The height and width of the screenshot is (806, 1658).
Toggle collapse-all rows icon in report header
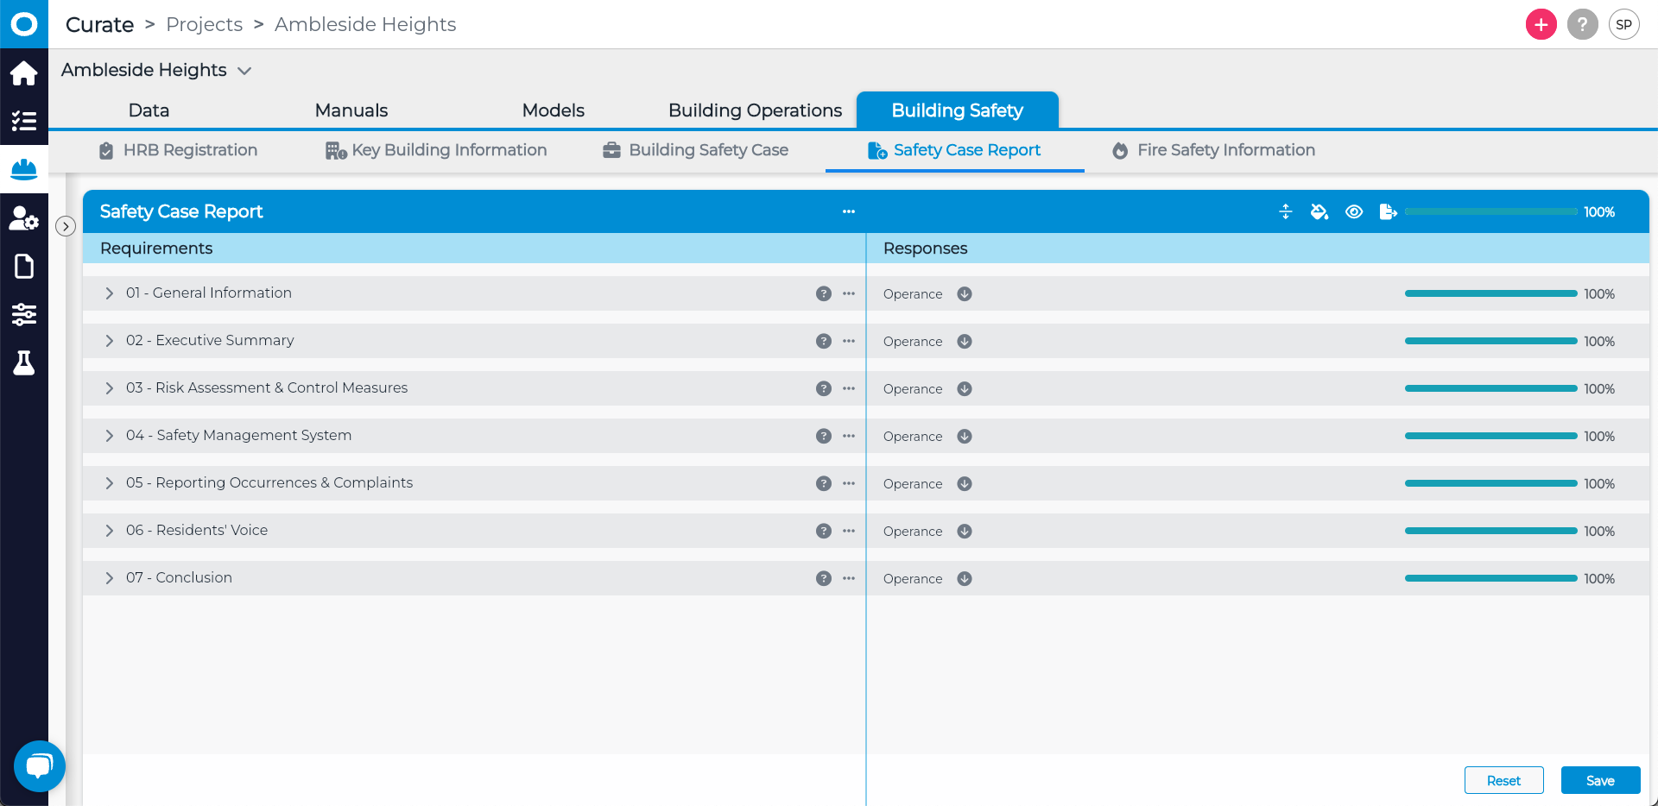(x=1285, y=212)
